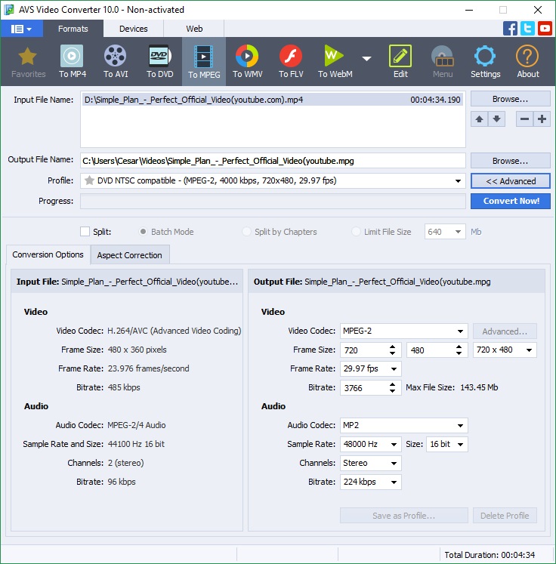Select the To WebM format
Viewport: 556px width, 564px height.
335,62
